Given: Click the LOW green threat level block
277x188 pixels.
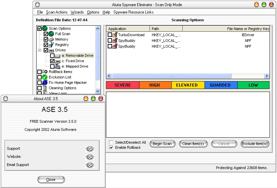Looking at the screenshot, I should (x=254, y=85).
